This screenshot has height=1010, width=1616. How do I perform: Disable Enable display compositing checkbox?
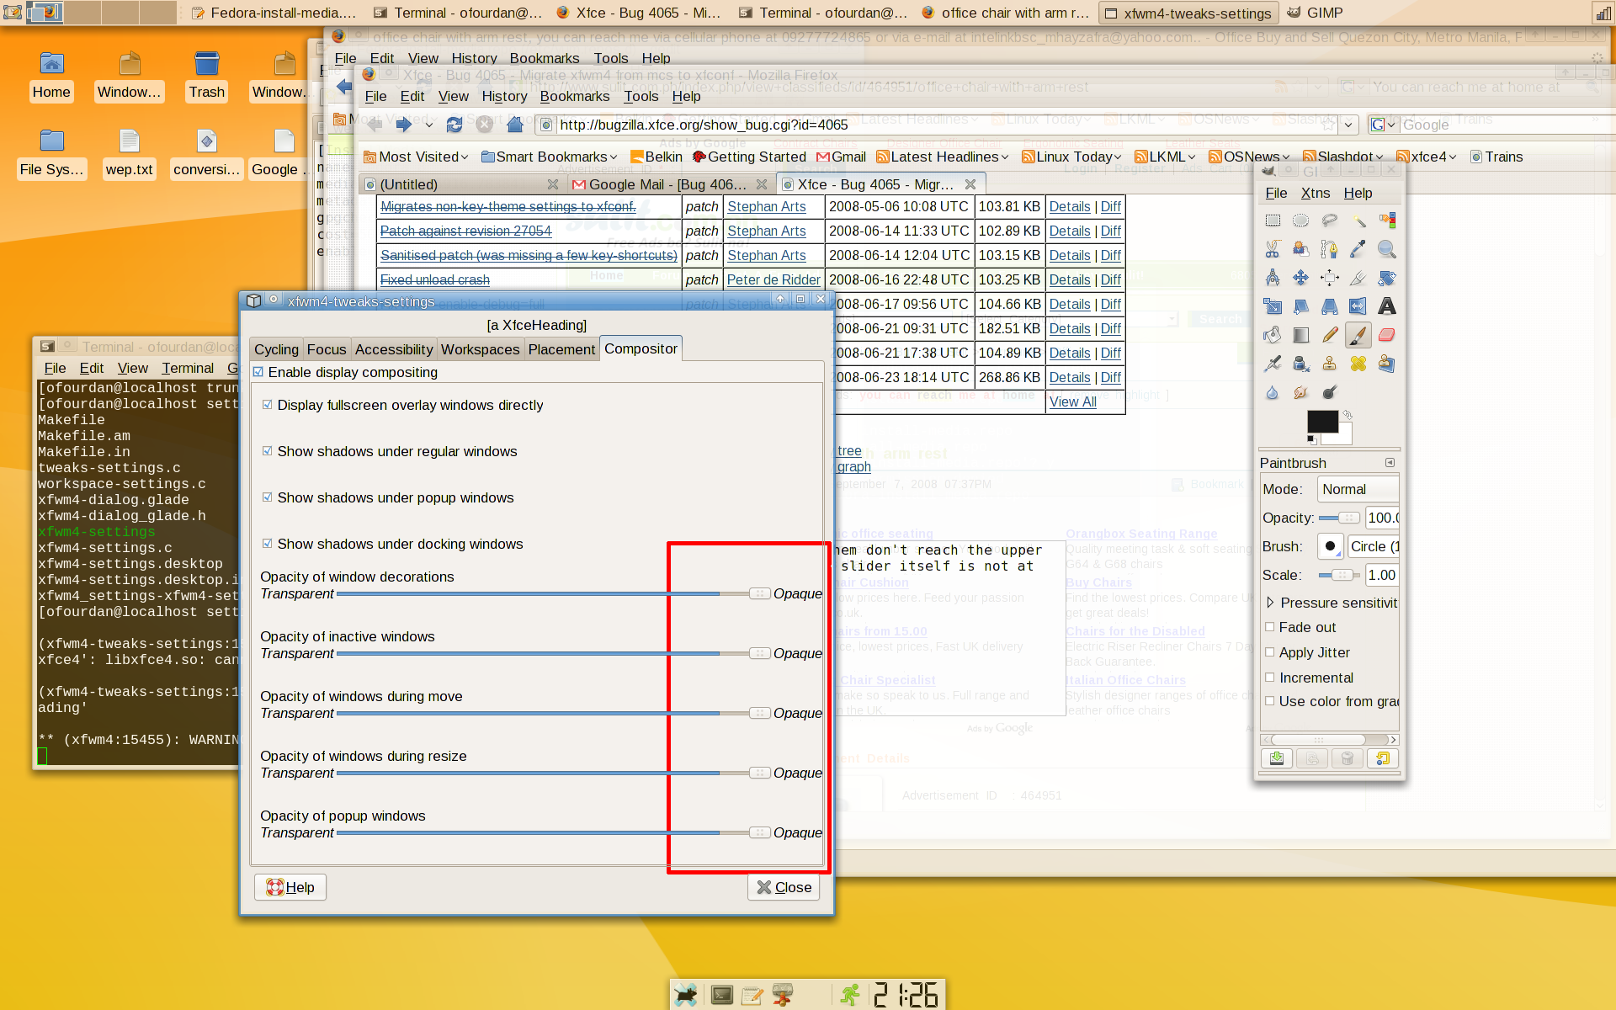tap(258, 372)
